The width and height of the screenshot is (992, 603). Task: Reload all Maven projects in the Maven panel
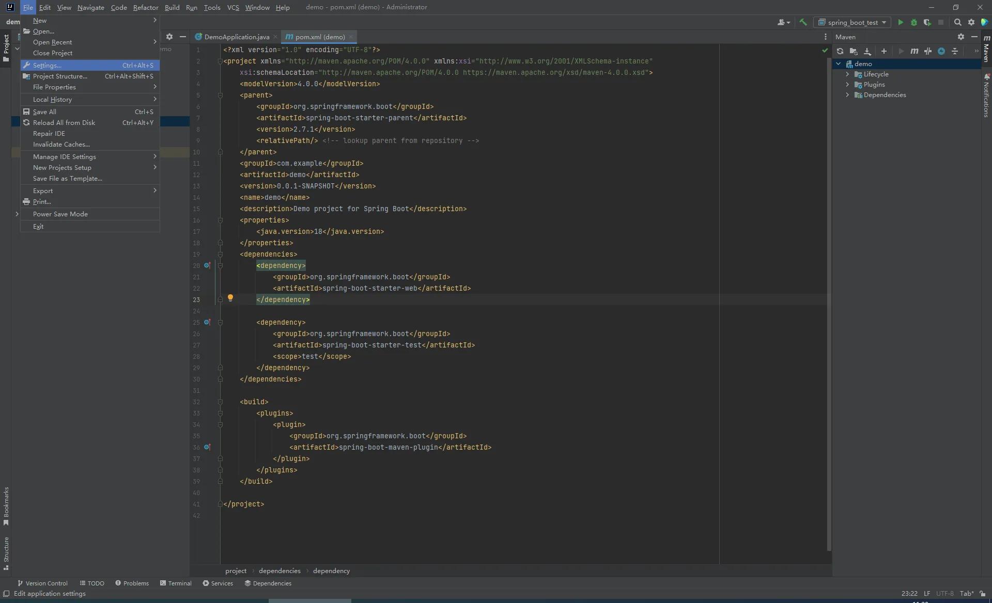[x=840, y=51]
